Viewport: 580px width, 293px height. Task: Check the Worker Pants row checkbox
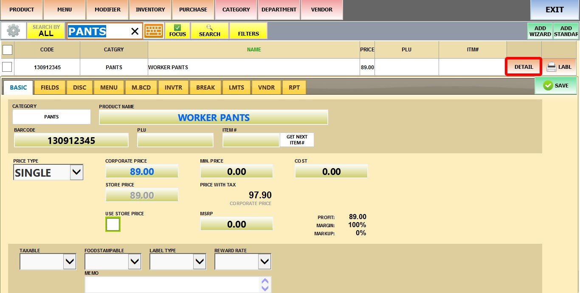pyautogui.click(x=7, y=67)
